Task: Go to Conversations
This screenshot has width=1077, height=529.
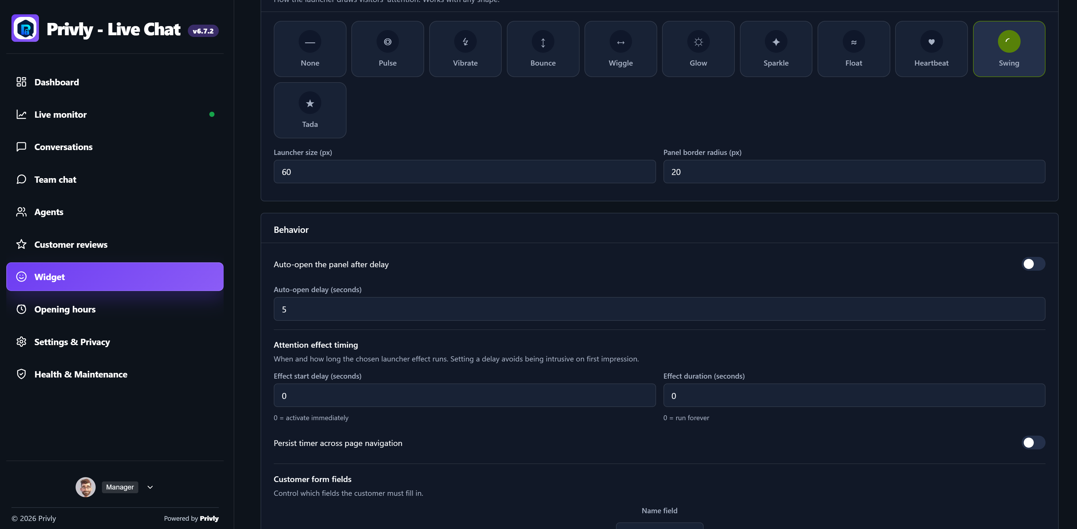Action: tap(115, 147)
